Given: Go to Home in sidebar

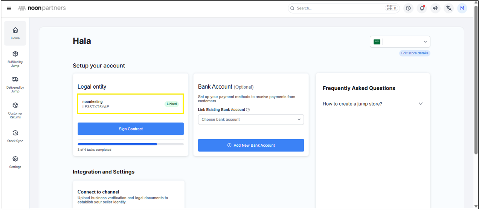Looking at the screenshot, I should coord(15,33).
